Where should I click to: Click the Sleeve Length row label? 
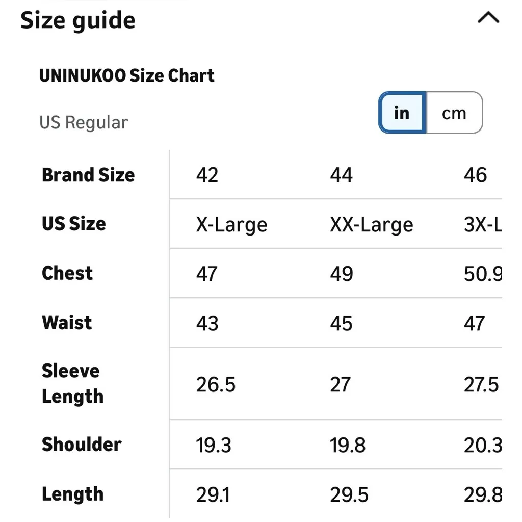coord(72,383)
